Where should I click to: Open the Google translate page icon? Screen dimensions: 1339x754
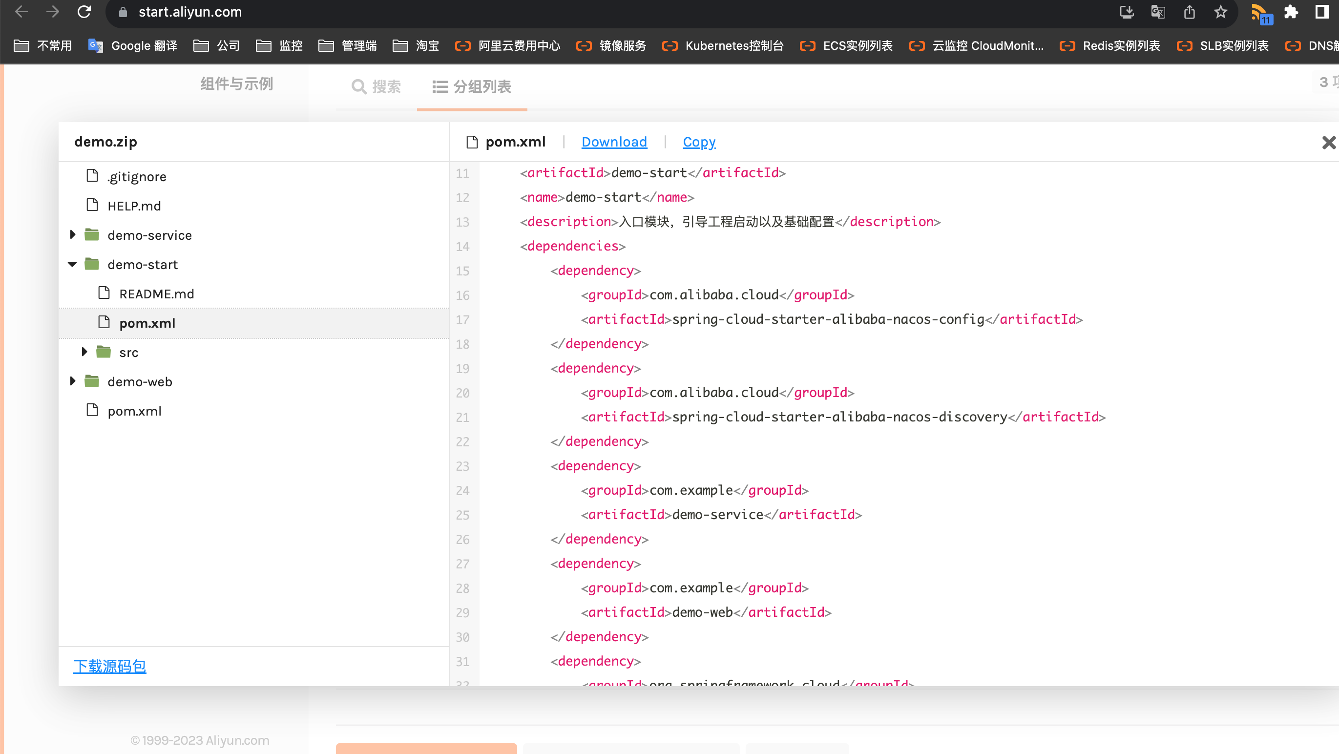(1158, 12)
